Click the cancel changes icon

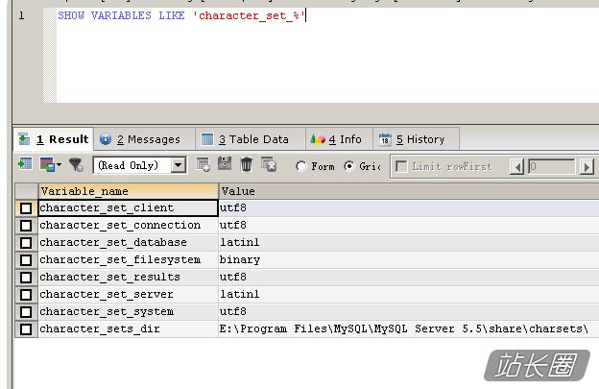[x=269, y=164]
